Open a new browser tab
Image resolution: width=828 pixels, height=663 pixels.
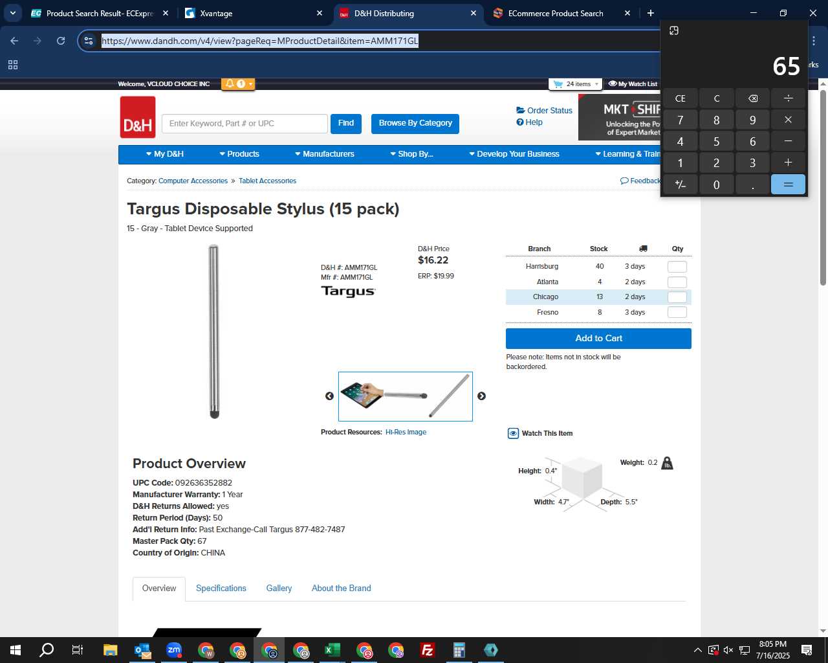pyautogui.click(x=651, y=13)
